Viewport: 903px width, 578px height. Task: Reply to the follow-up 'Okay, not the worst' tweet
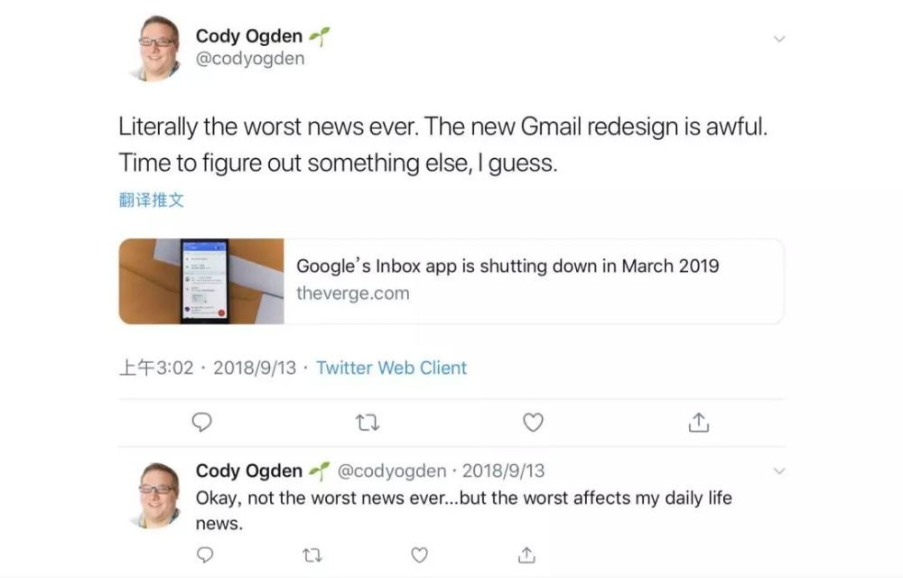click(x=205, y=555)
